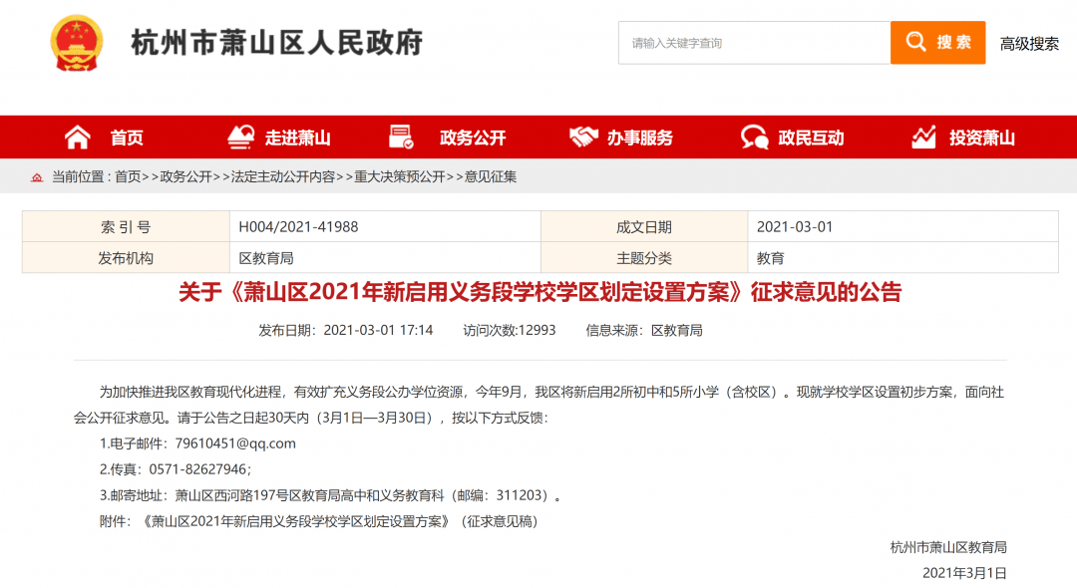Click the 索引号 table header cell

tap(127, 226)
